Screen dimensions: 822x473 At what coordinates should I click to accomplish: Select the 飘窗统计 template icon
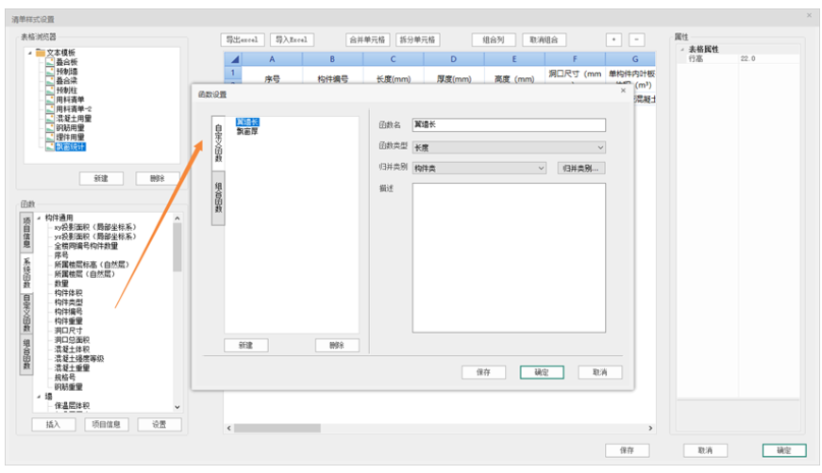tap(50, 146)
